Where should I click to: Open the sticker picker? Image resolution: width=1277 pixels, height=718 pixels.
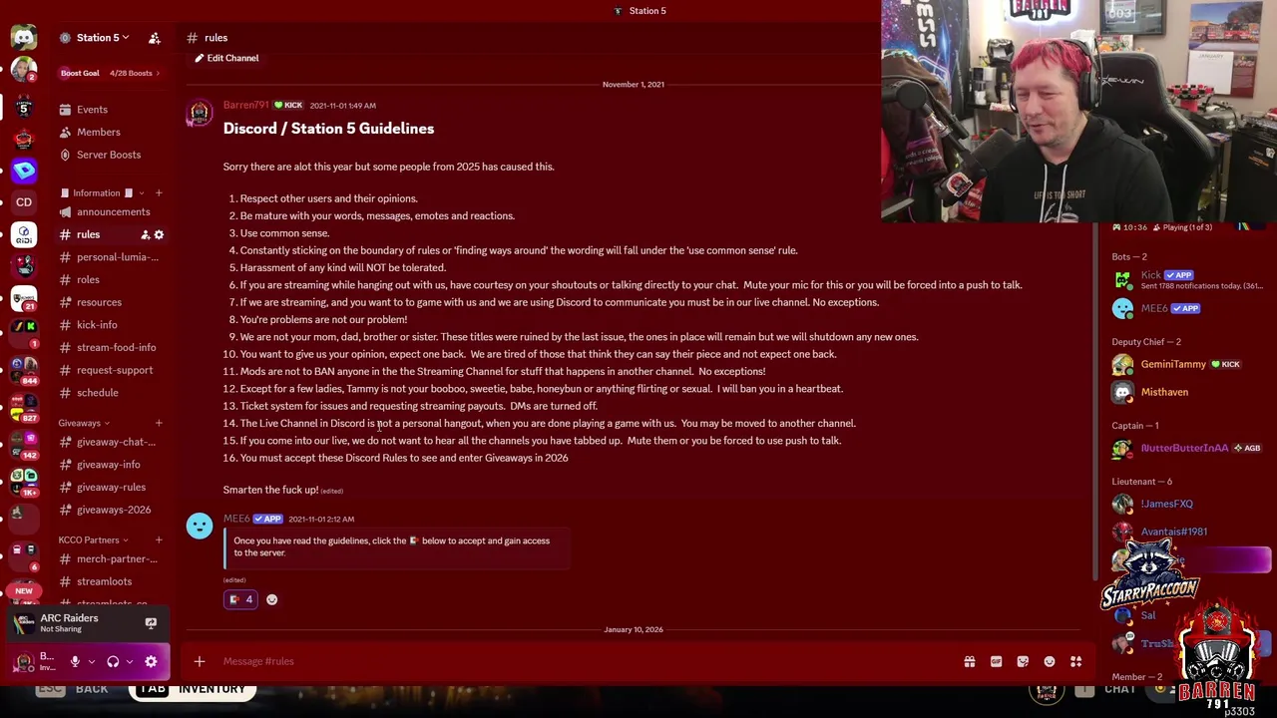coord(1023,661)
